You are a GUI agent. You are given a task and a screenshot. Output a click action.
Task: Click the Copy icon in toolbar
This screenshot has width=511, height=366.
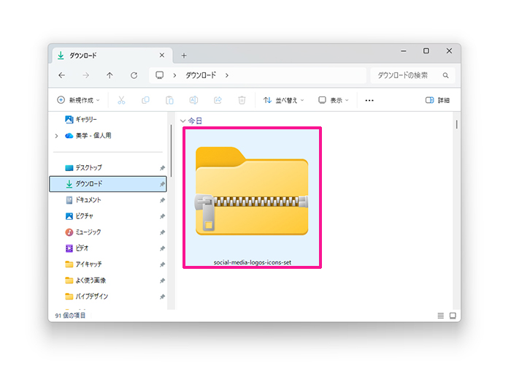145,100
